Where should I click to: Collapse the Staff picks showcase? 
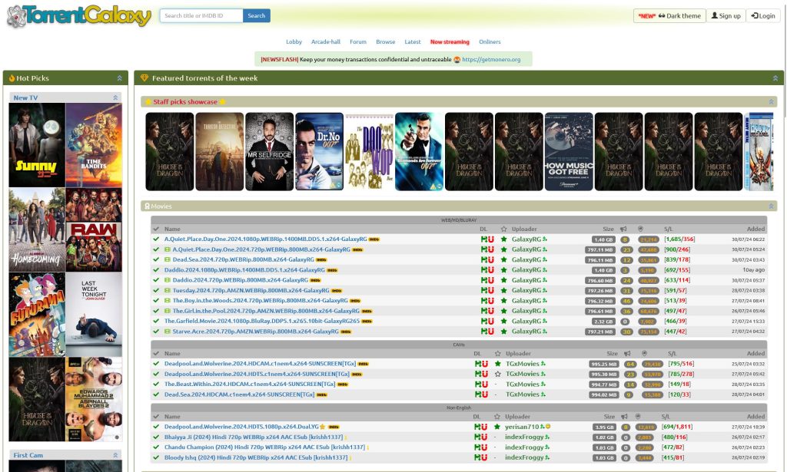click(x=770, y=101)
